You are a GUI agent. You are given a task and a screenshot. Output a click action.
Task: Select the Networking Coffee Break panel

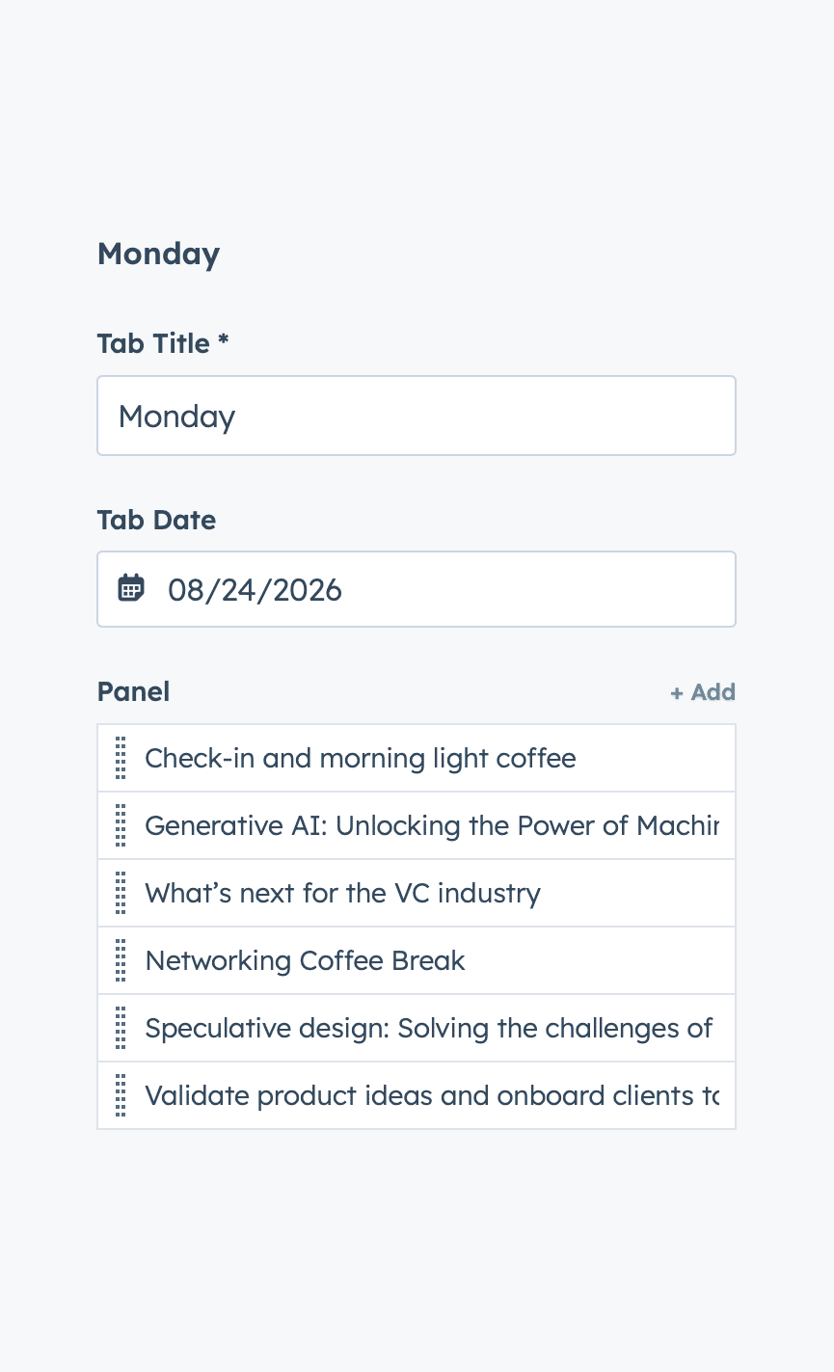[x=305, y=960]
